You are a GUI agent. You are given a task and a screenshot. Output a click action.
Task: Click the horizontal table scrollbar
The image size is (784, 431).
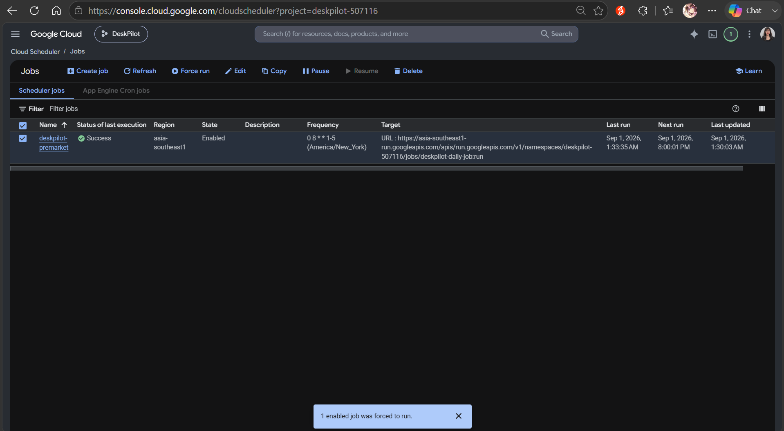(x=376, y=168)
